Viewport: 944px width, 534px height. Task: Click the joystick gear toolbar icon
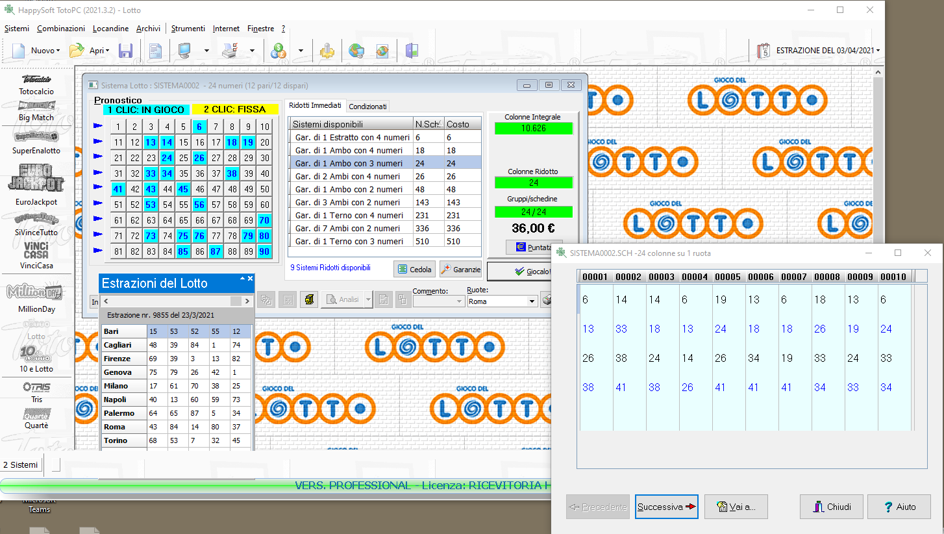point(327,50)
